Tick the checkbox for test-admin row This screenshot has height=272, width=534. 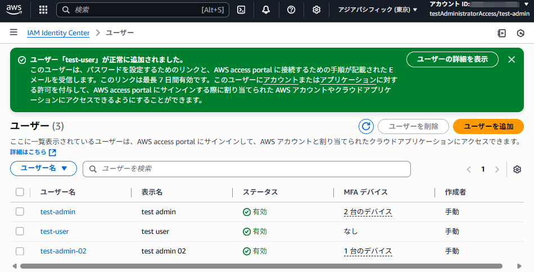[20, 211]
